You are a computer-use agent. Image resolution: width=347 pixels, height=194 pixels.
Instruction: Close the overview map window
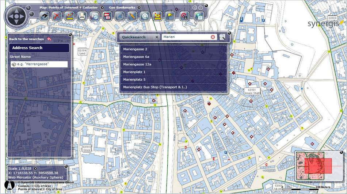pos(341,152)
